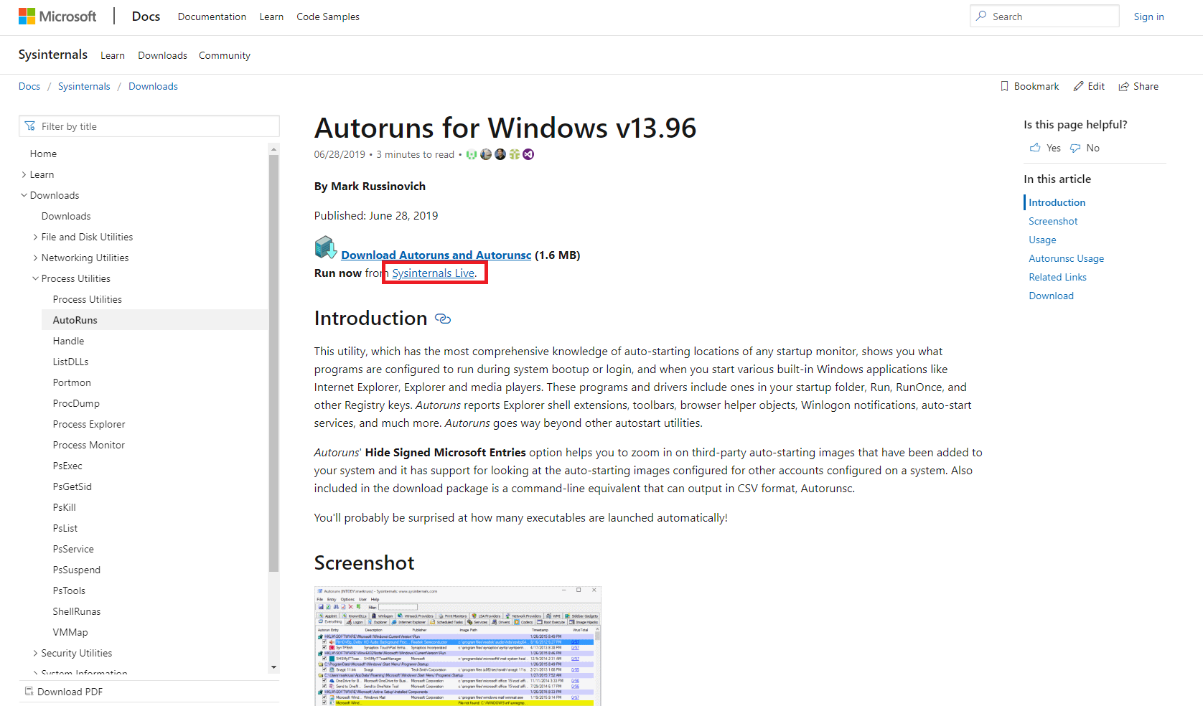Open Sysinternals Learn menu item
The height and width of the screenshot is (706, 1203).
click(113, 55)
